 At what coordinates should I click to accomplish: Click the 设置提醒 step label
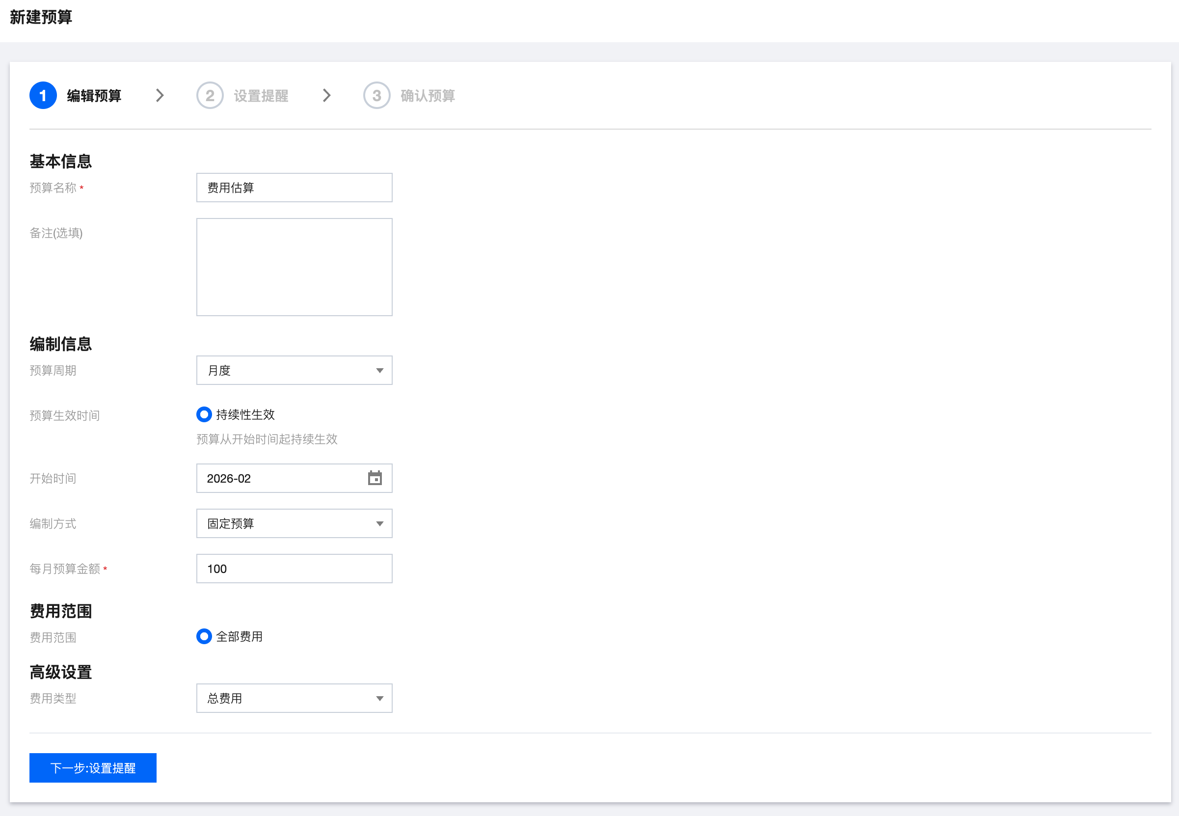[x=261, y=96]
